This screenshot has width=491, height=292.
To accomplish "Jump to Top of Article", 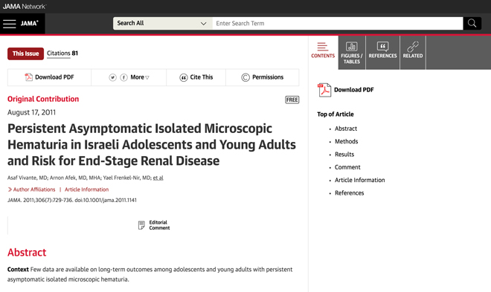I will tap(336, 114).
